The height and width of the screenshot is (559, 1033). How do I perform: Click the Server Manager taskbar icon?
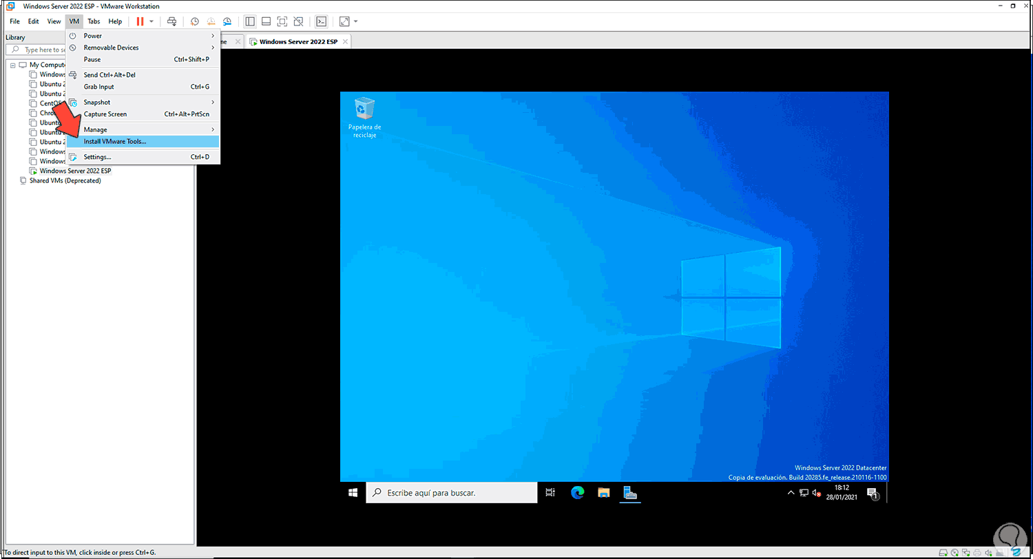pos(631,492)
